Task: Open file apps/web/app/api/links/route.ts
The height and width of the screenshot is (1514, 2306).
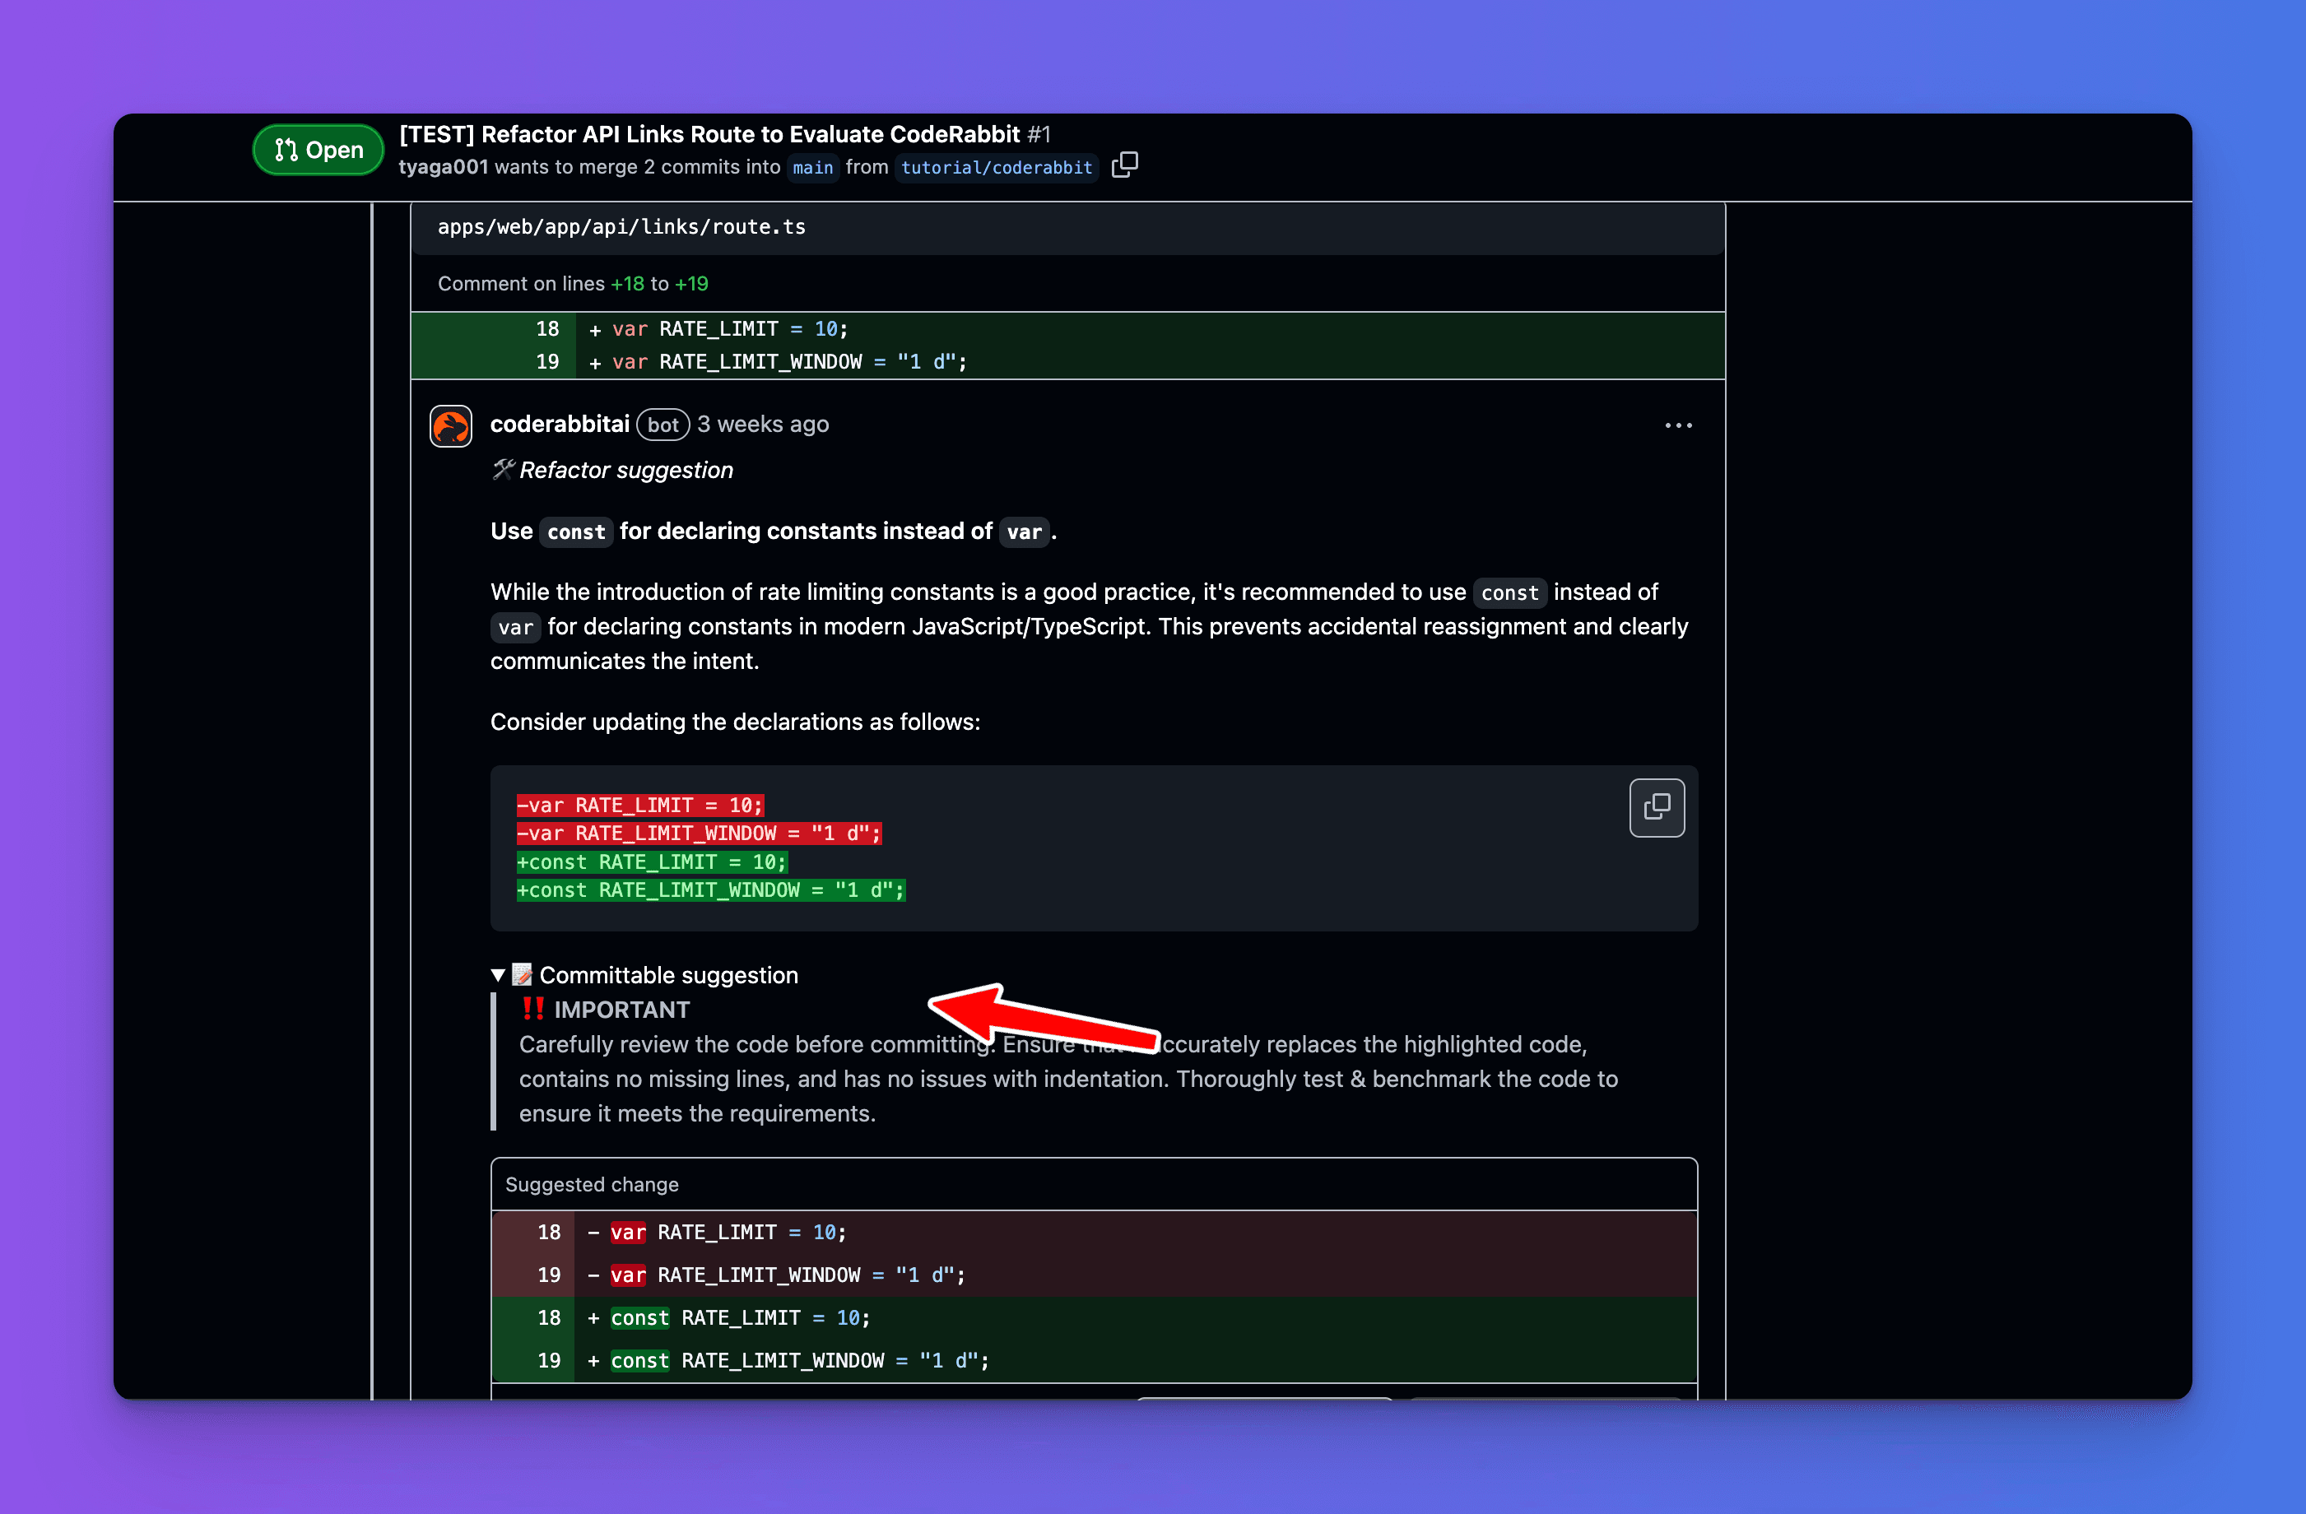Action: click(621, 226)
